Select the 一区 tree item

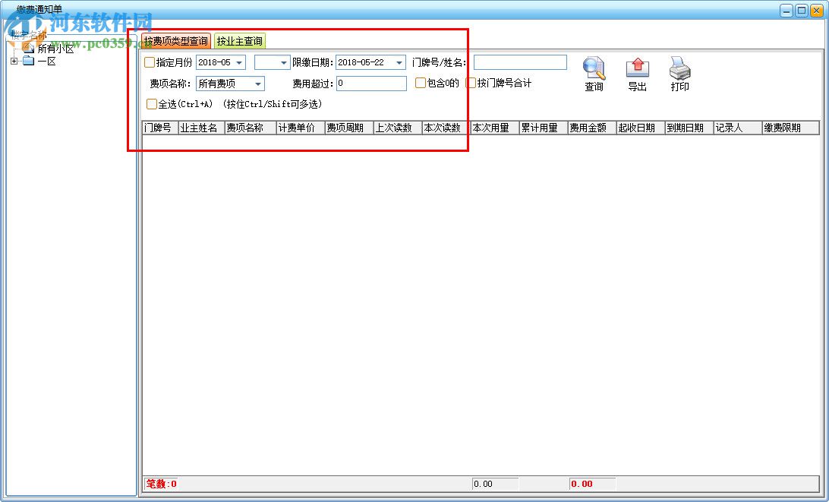[x=46, y=62]
